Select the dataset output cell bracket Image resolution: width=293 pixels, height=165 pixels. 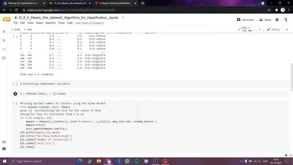[x=15, y=37]
